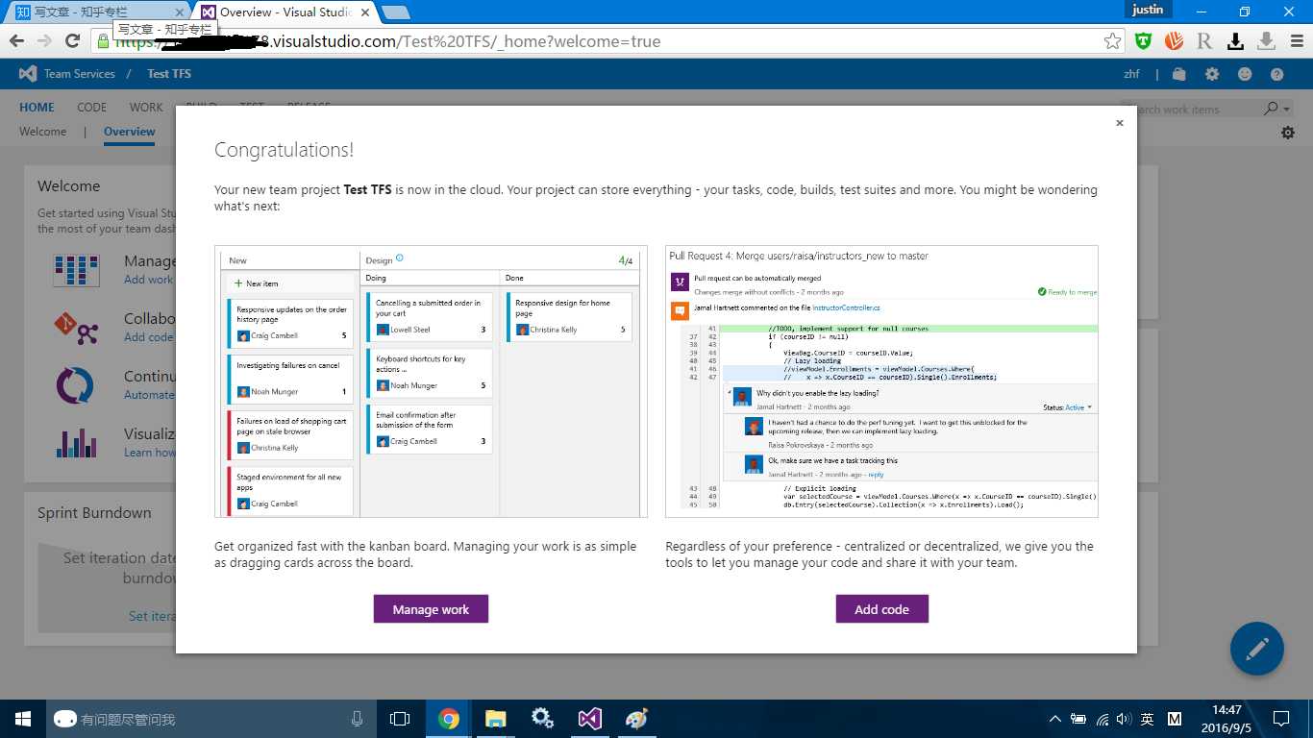Click the black download extension icon
This screenshot has height=738, width=1313.
[1236, 41]
